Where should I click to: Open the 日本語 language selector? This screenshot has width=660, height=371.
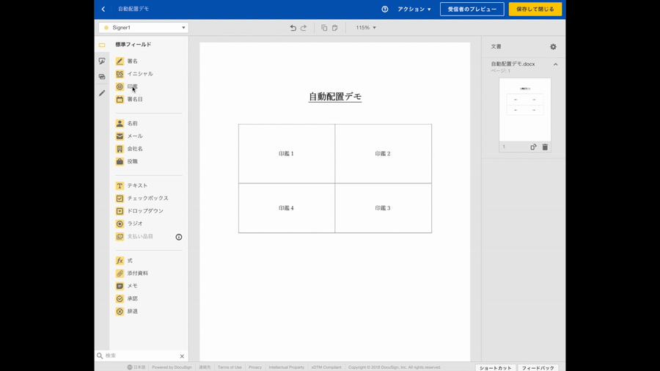coord(136,367)
